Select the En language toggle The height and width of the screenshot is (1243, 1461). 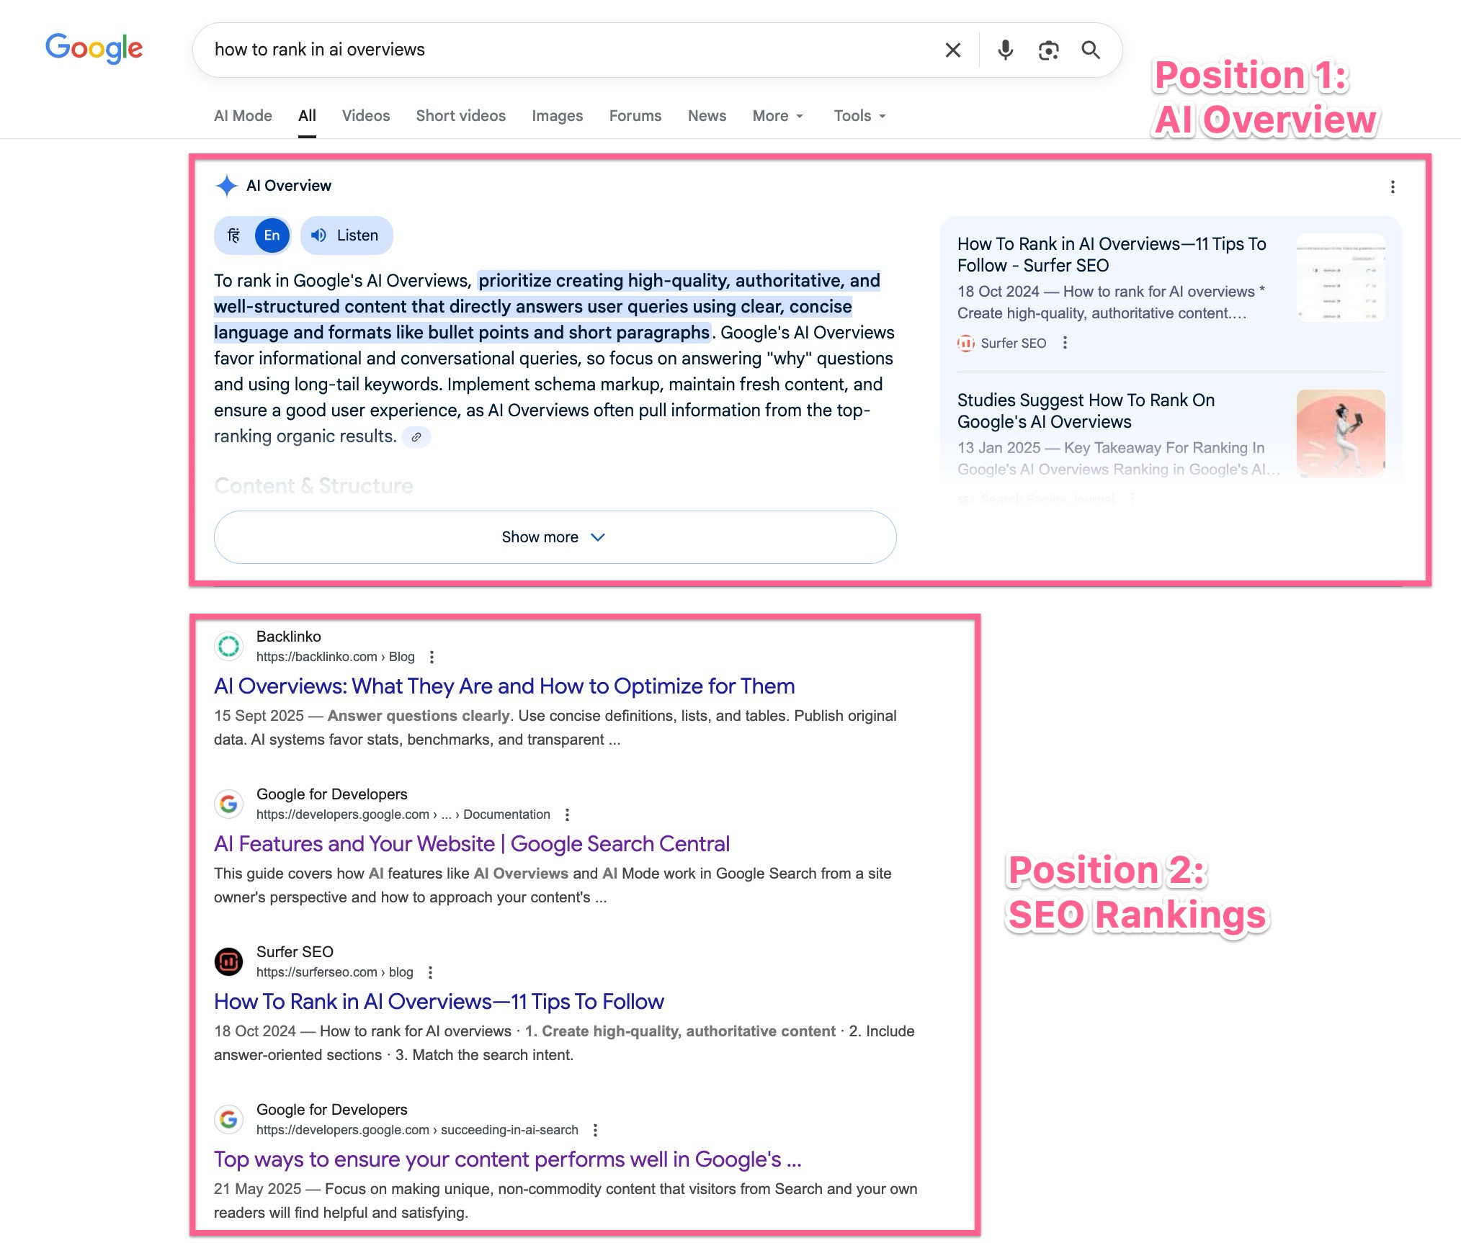pyautogui.click(x=272, y=235)
